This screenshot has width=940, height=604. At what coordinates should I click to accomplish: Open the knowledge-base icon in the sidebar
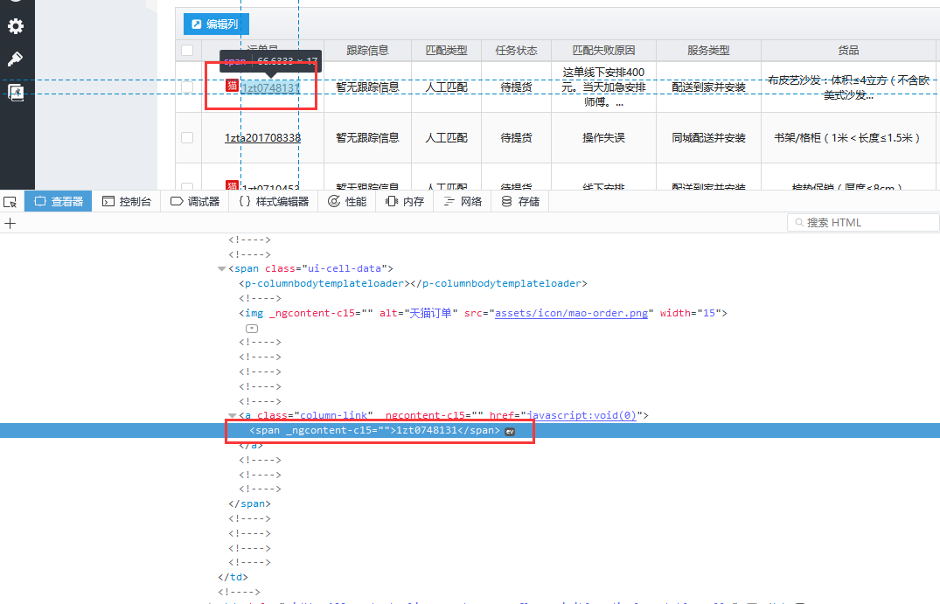[16, 93]
